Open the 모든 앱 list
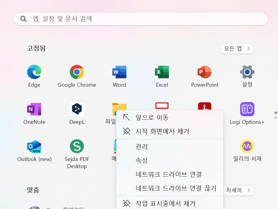Screen dimensions: 278x209 (237, 49)
